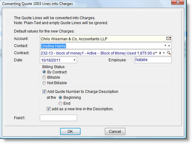Toggle Add Quote Number to Charge Description
Image resolution: width=192 pixels, height=144 pixels.
(x=44, y=92)
